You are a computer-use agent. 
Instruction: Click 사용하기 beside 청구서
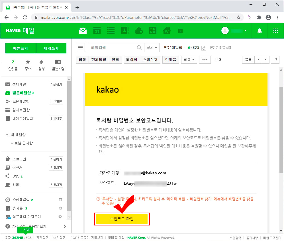[56, 168]
